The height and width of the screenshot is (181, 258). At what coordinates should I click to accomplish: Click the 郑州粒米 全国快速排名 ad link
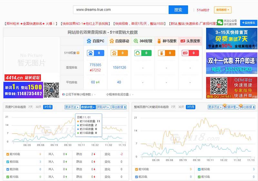31,24
